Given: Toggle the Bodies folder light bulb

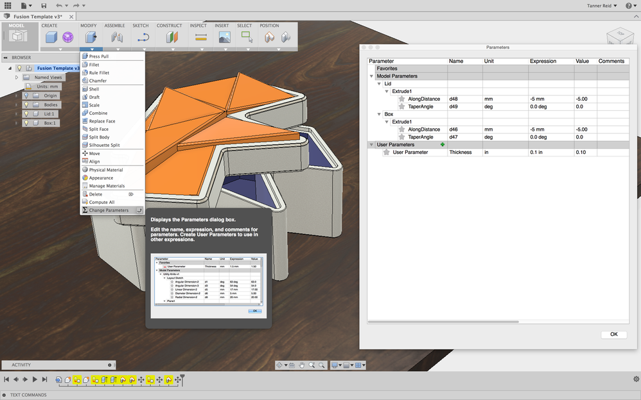Looking at the screenshot, I should 26,104.
